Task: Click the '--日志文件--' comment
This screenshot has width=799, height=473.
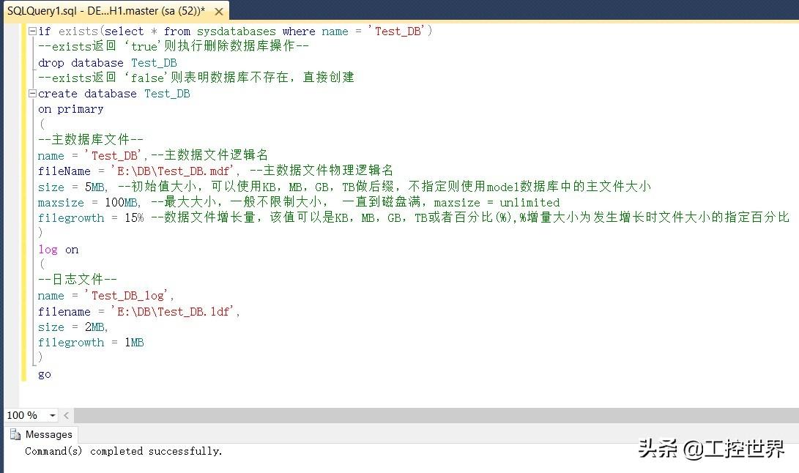Action: pos(77,279)
